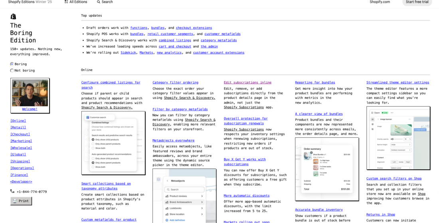The height and width of the screenshot is (223, 439).
Task: Play the Welcome video thumbnail
Action: 30,93
